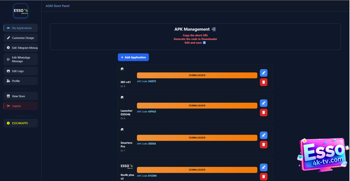Delete the ibo4k plus v2 application
Screen dimensions: 350x181
click(264, 177)
